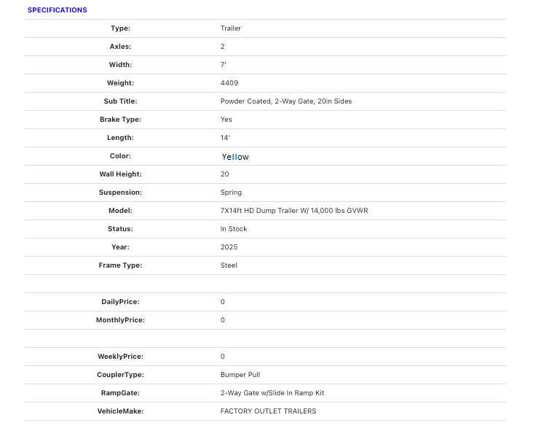536x431 pixels.
Task: Click the Yellow color value
Action: tap(235, 157)
